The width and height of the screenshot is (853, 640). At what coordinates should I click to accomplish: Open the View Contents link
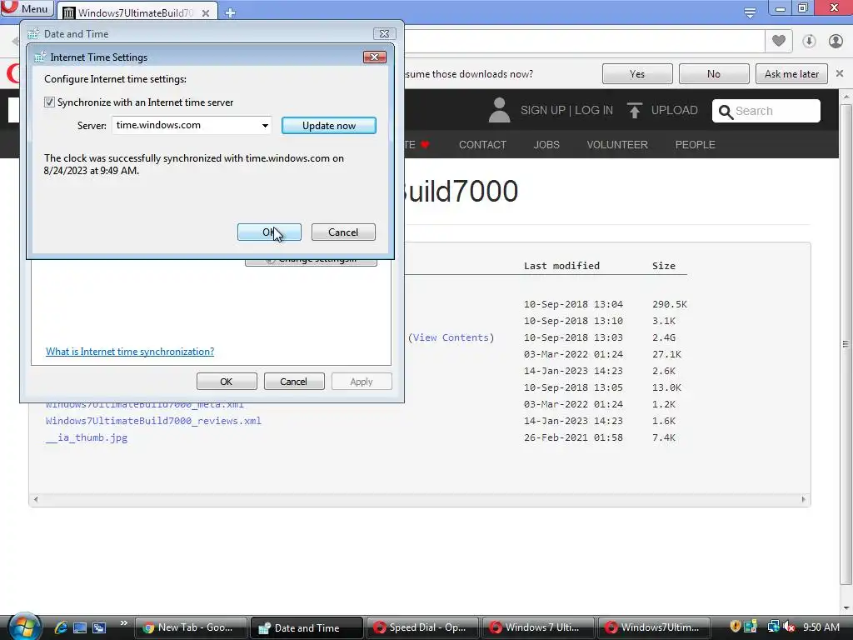(451, 337)
